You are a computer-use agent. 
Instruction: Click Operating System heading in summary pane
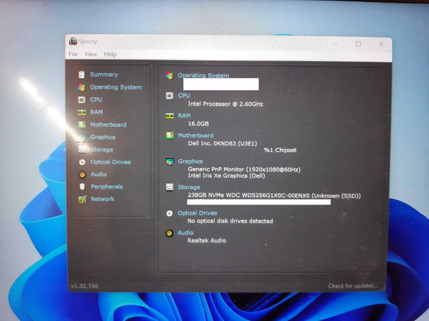click(x=204, y=75)
